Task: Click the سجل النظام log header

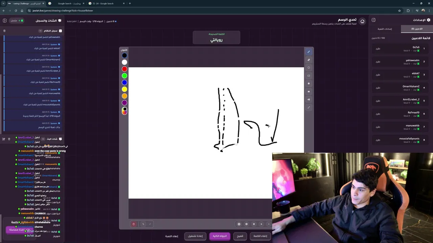Action: pos(51,31)
